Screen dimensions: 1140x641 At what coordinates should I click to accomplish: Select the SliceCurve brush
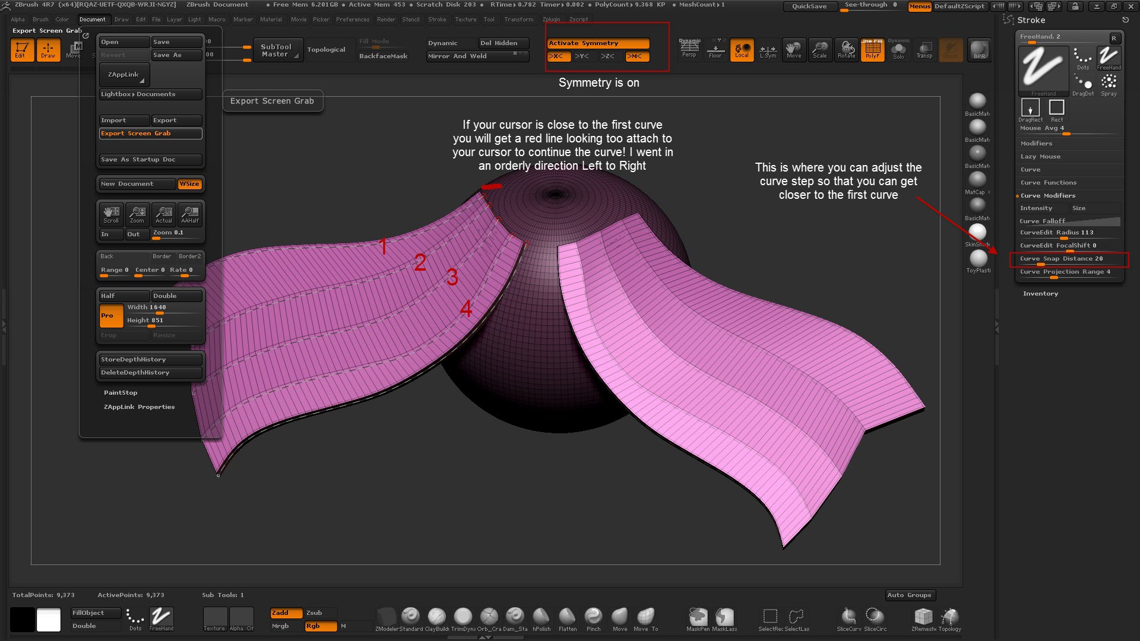pyautogui.click(x=848, y=619)
